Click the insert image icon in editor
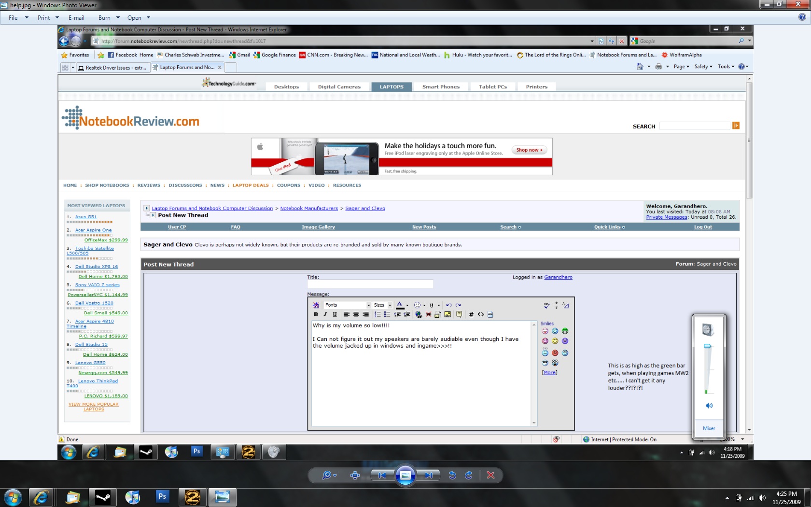Viewport: 811px width, 507px height. click(447, 314)
